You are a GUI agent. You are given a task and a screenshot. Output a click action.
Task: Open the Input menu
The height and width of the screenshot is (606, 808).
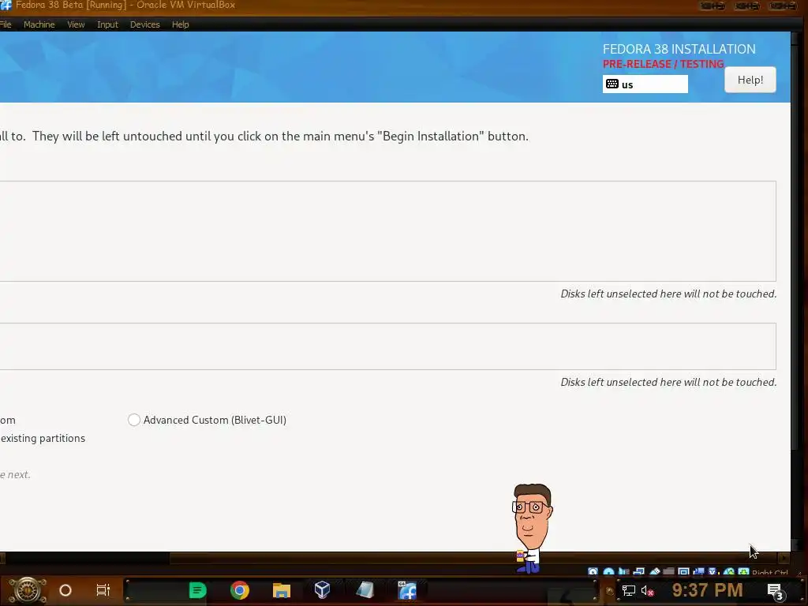click(107, 24)
